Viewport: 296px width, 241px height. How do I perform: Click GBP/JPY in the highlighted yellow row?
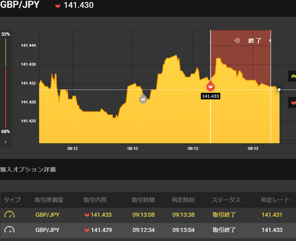pos(47,215)
